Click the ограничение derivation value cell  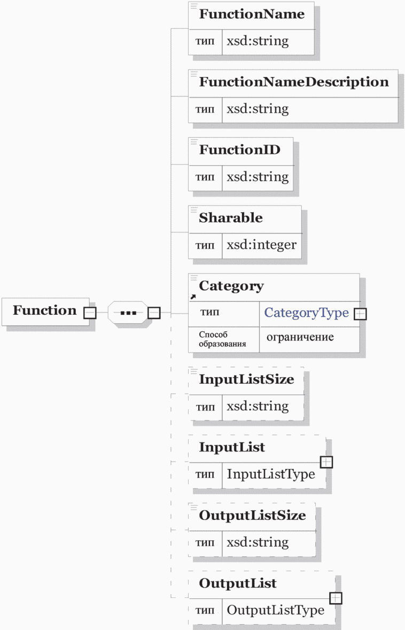309,340
